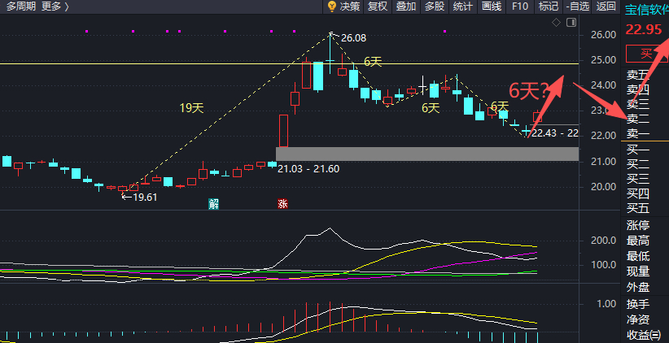Remove the stock via the -自选 button
This screenshot has width=669, height=343.
pyautogui.click(x=578, y=6)
